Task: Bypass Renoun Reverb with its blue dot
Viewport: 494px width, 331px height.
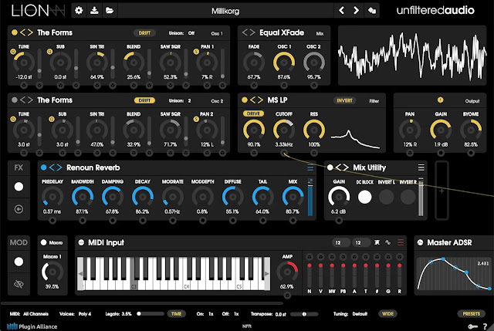Action: coord(43,167)
